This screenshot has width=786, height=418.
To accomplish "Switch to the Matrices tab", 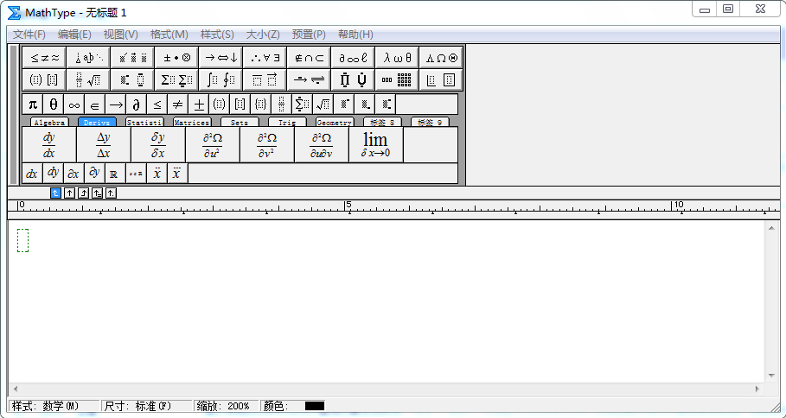I will tap(192, 122).
